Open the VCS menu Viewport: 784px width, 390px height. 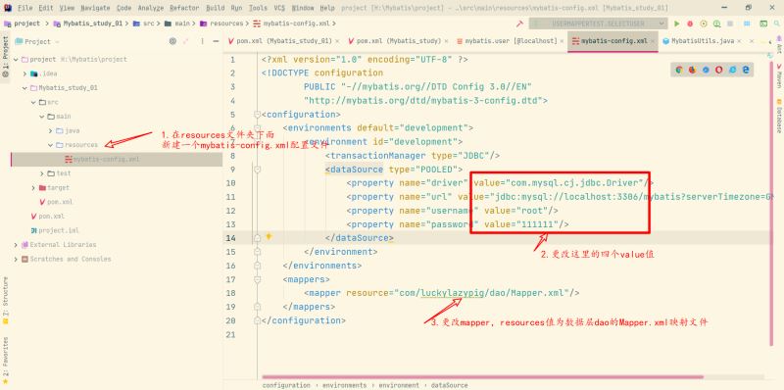tap(279, 8)
